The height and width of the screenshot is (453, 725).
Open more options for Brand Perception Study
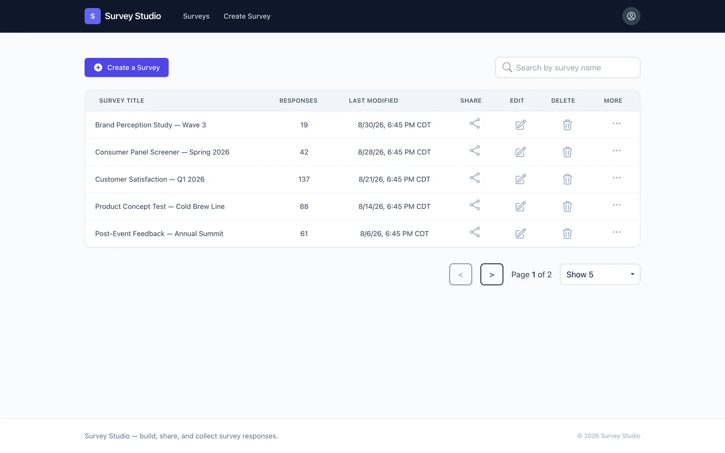617,123
